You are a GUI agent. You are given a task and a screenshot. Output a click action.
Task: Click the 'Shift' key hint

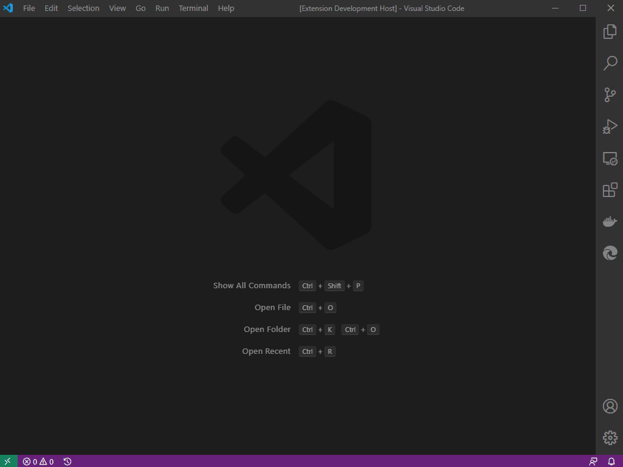point(335,286)
